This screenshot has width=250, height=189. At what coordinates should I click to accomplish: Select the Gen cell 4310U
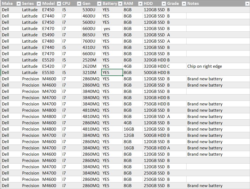click(92, 47)
